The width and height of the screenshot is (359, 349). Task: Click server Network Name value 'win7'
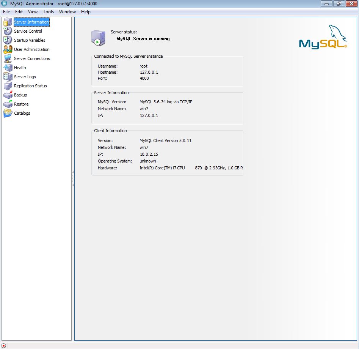tap(144, 109)
